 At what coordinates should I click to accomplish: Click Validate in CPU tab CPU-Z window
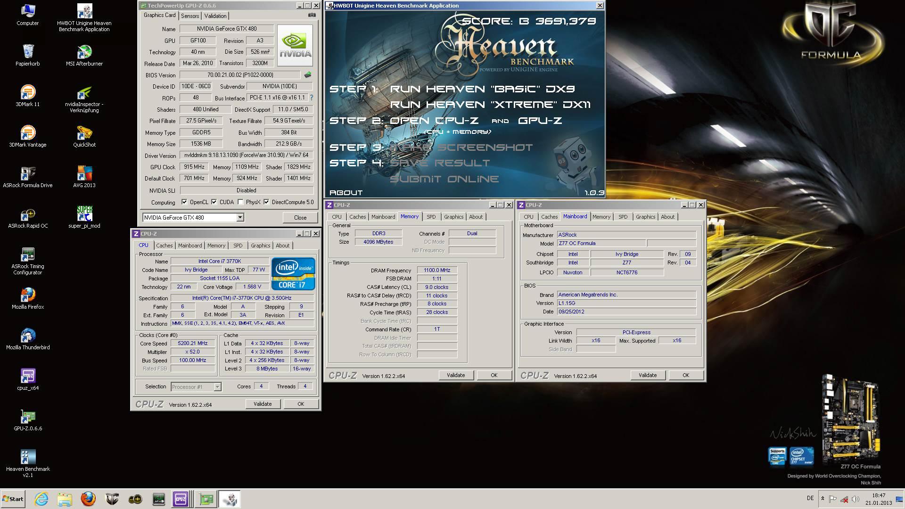point(263,404)
